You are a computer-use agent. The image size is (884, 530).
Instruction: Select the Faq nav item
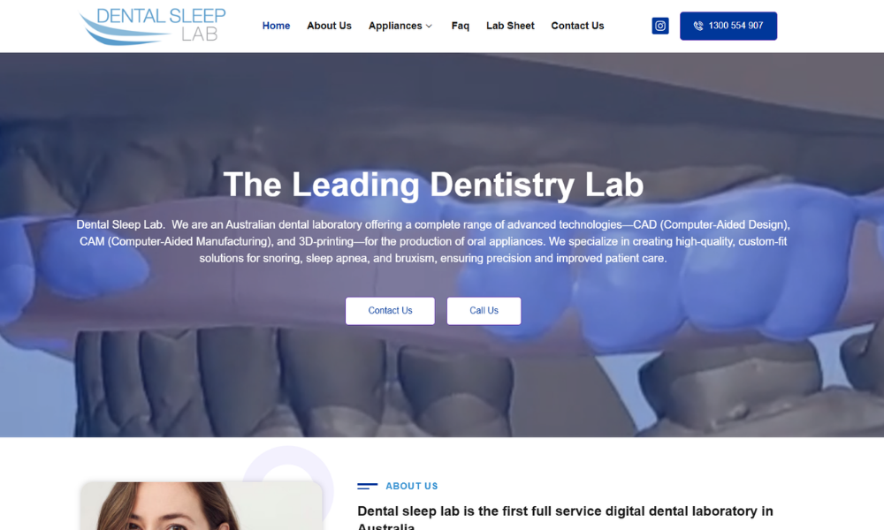(460, 26)
